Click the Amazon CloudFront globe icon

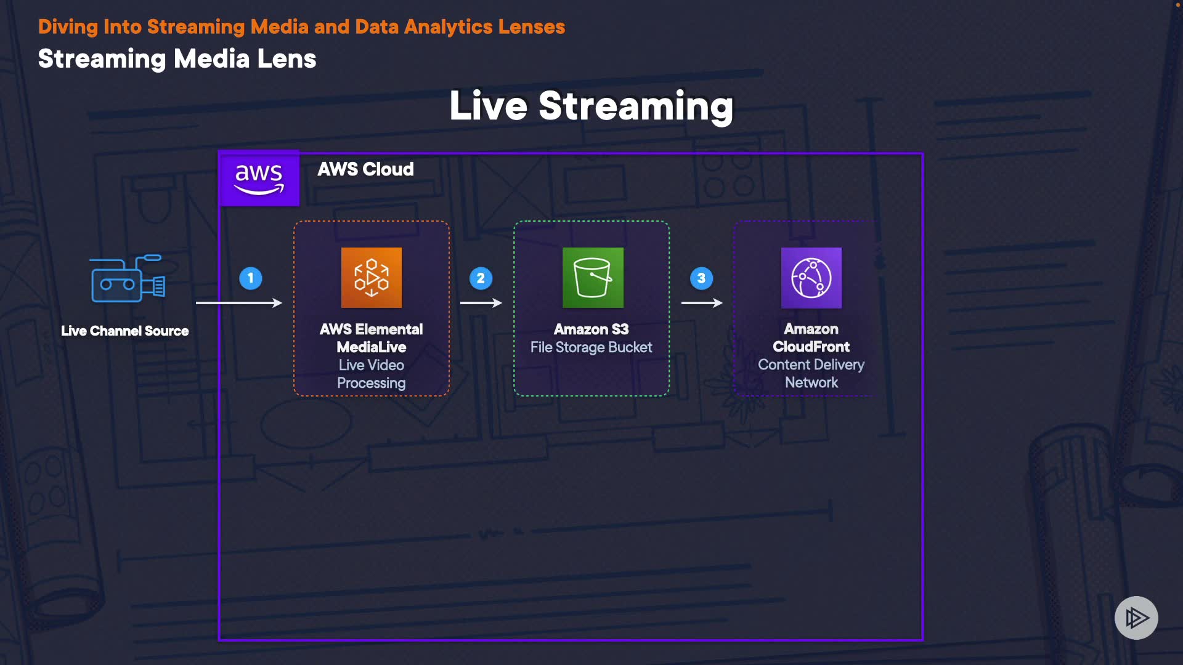(x=811, y=278)
